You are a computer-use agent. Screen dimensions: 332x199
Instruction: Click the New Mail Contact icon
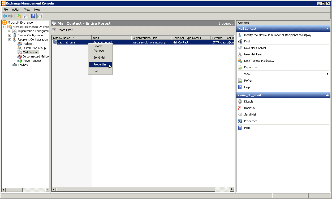(x=240, y=48)
